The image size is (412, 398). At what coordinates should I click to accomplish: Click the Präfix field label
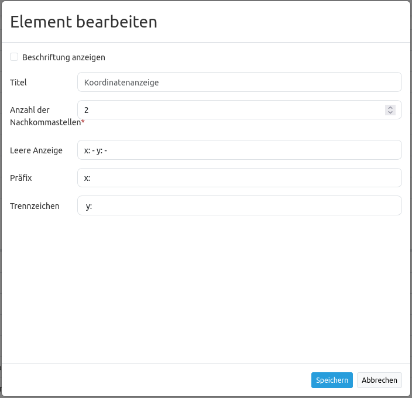pos(21,178)
